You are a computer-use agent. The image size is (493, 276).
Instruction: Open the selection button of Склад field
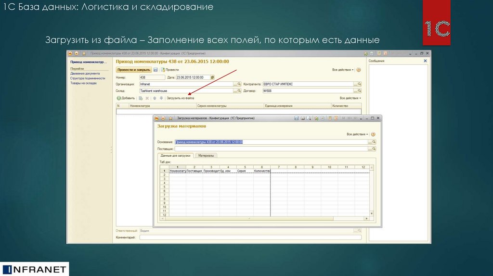[x=235, y=90]
